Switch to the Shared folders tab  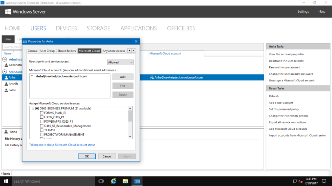point(66,51)
